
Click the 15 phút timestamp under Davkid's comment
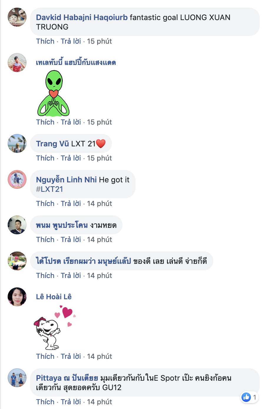[x=100, y=41]
